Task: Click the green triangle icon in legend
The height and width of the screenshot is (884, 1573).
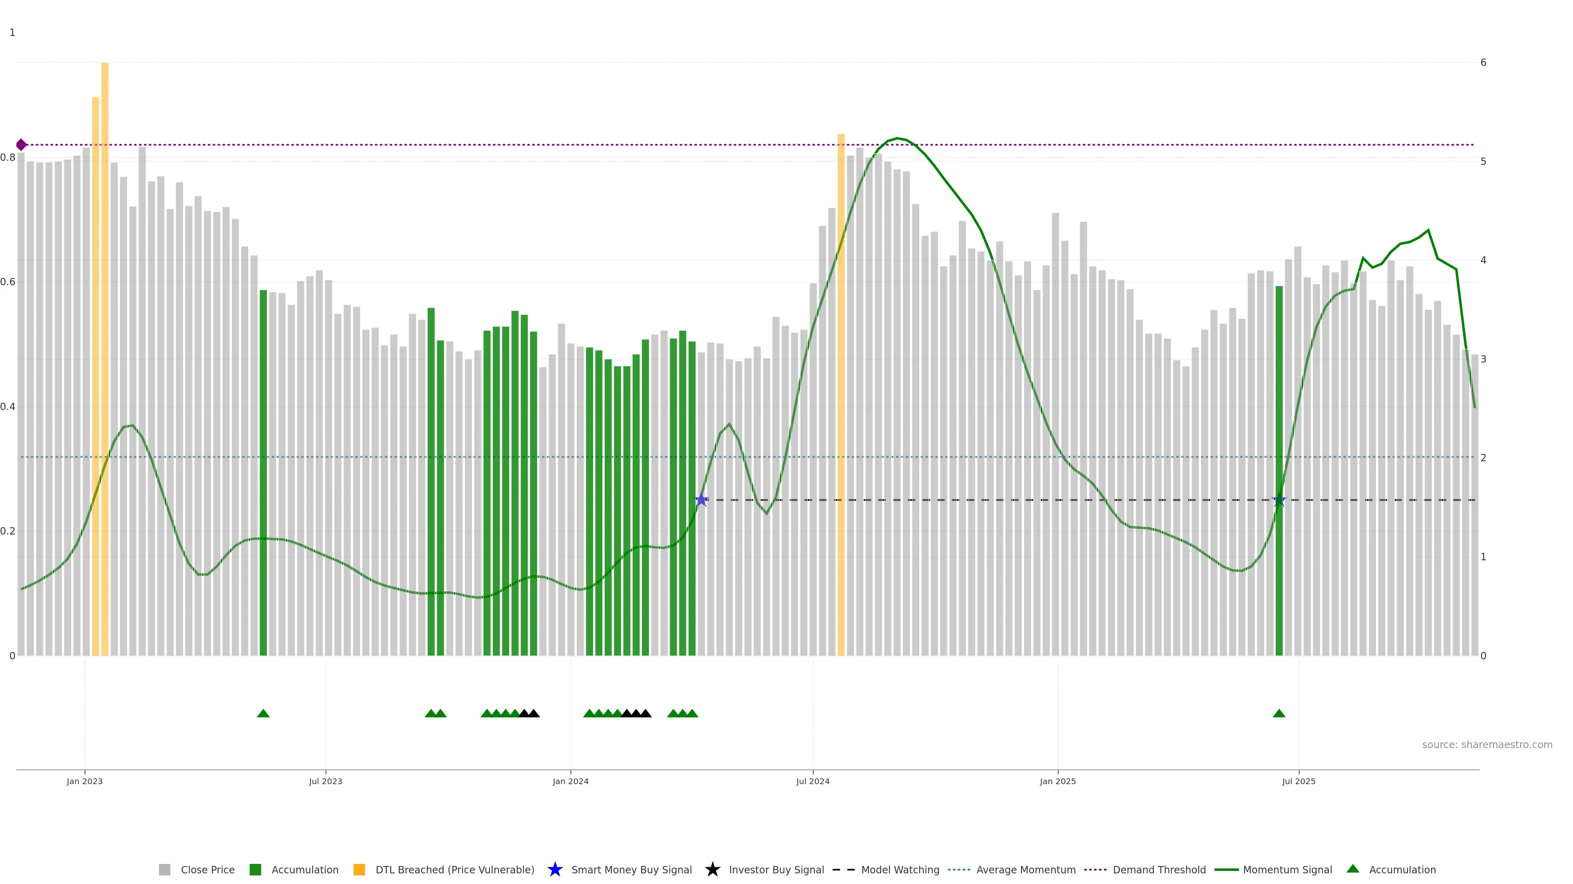Action: point(1353,869)
